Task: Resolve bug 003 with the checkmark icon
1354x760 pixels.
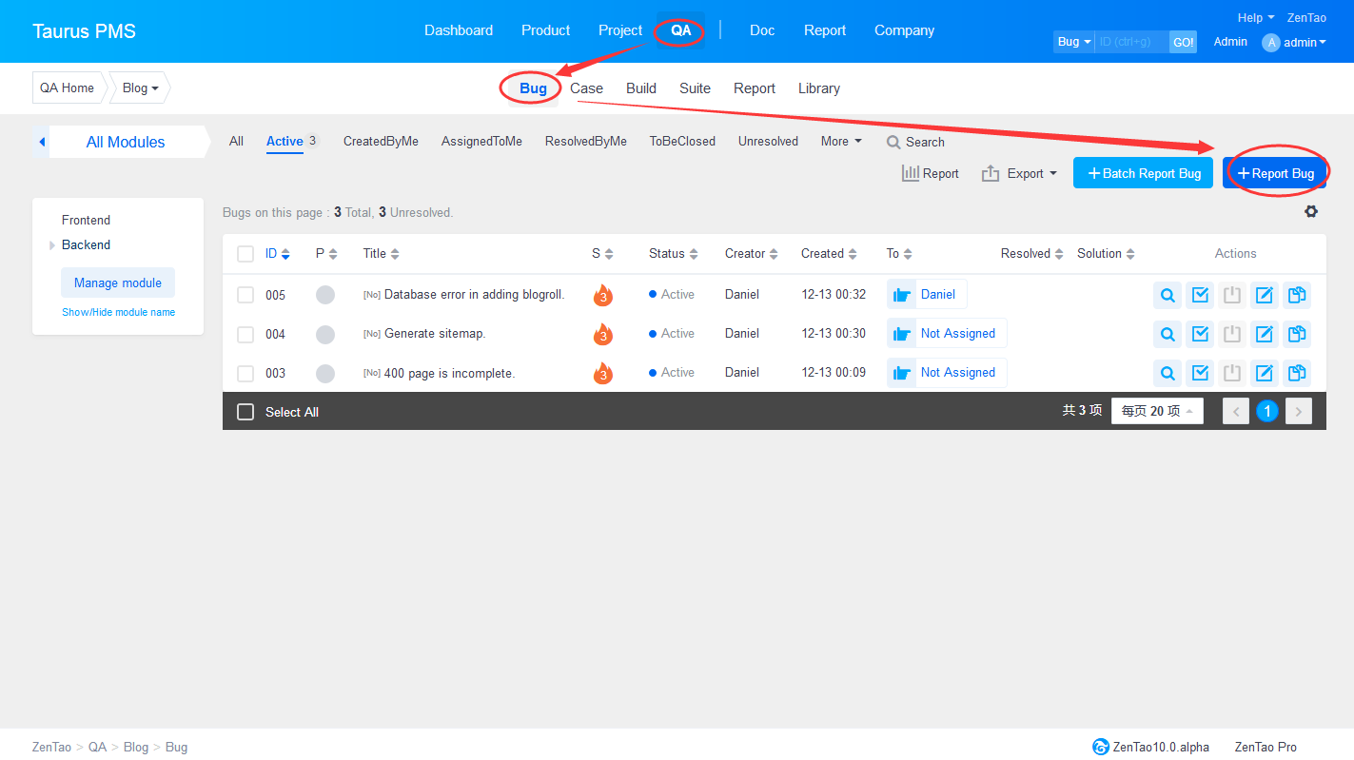Action: coord(1200,373)
